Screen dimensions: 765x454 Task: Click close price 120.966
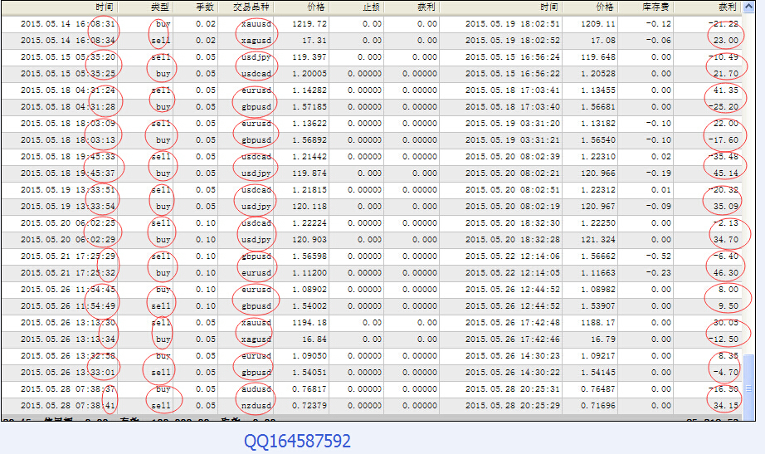tap(598, 173)
